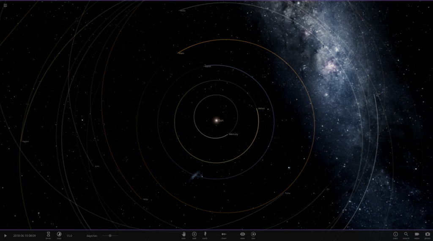Start the simulation with the play button
Screen dimensions: 433x241
(5, 236)
